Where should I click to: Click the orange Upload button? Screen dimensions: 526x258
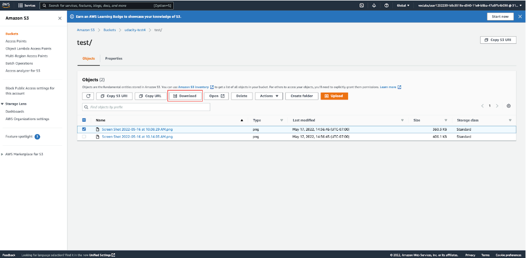pos(334,96)
